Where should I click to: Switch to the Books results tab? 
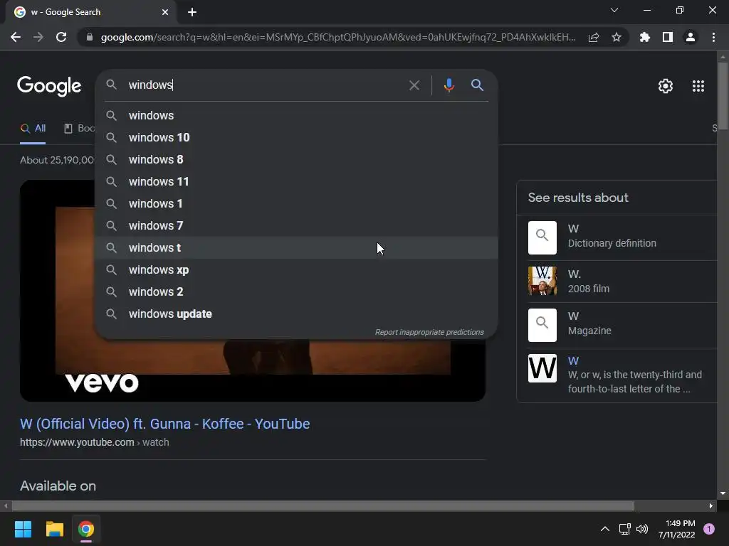[79, 129]
